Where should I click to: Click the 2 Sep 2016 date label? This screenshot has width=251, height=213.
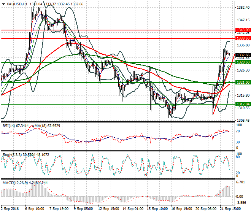pos(10,209)
